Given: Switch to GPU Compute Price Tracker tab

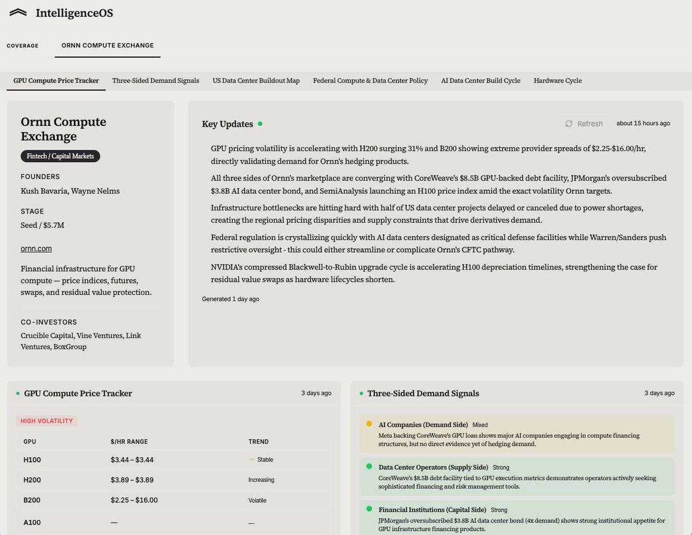Looking at the screenshot, I should click(x=56, y=81).
